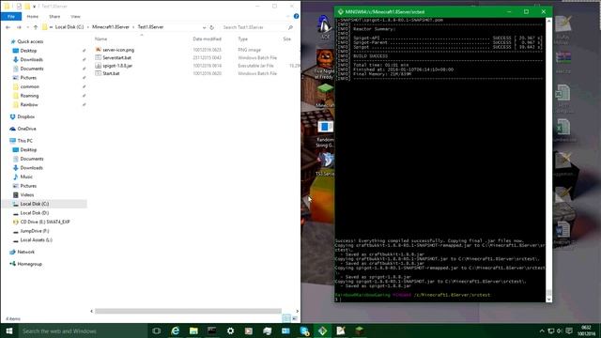Click right arrow of Explorer horizontal scrollbar
Screen dimensions: 601x338
click(298, 311)
